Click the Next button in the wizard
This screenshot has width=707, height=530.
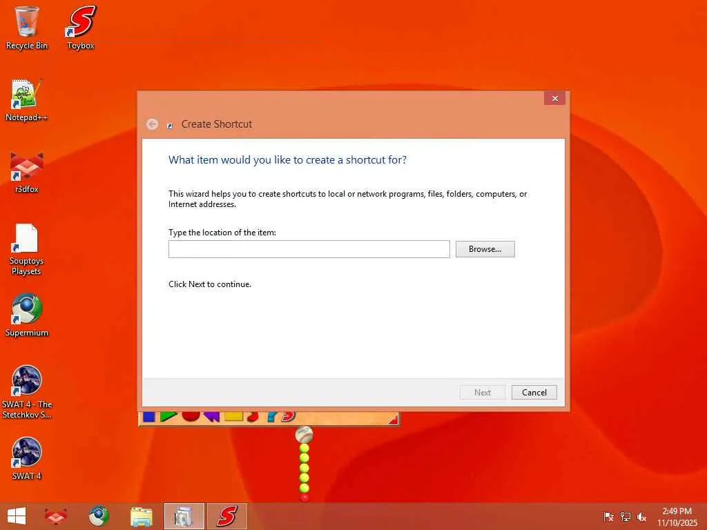click(x=483, y=393)
